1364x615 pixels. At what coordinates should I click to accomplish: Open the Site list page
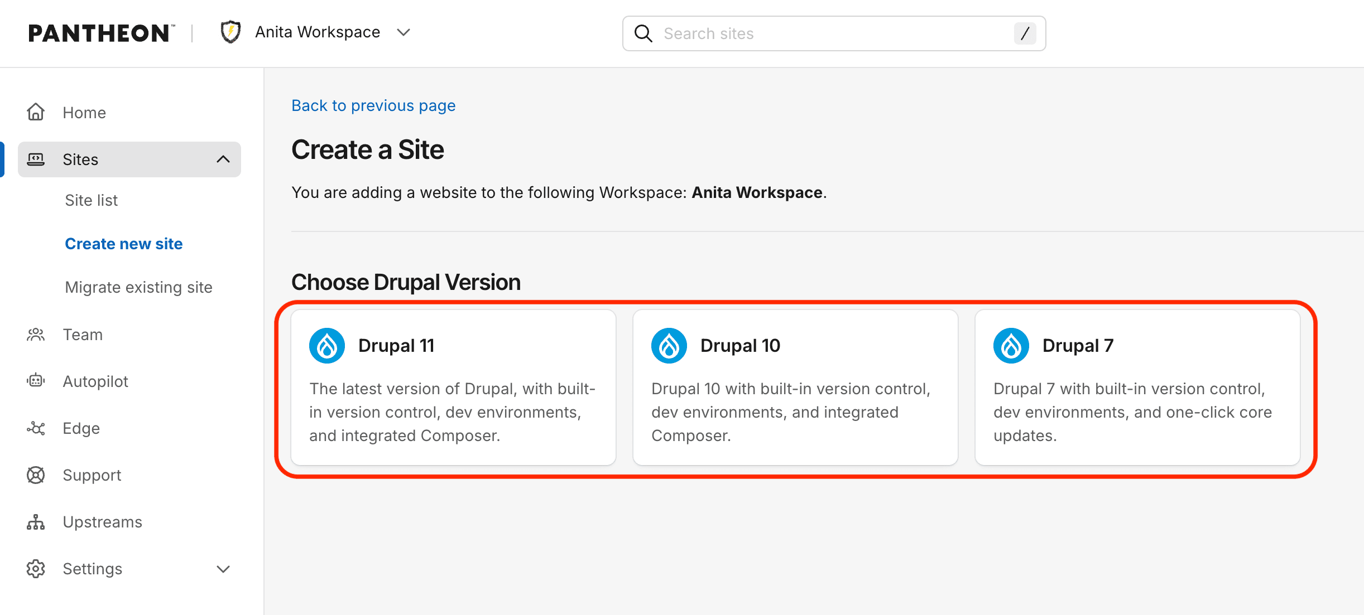pyautogui.click(x=92, y=200)
